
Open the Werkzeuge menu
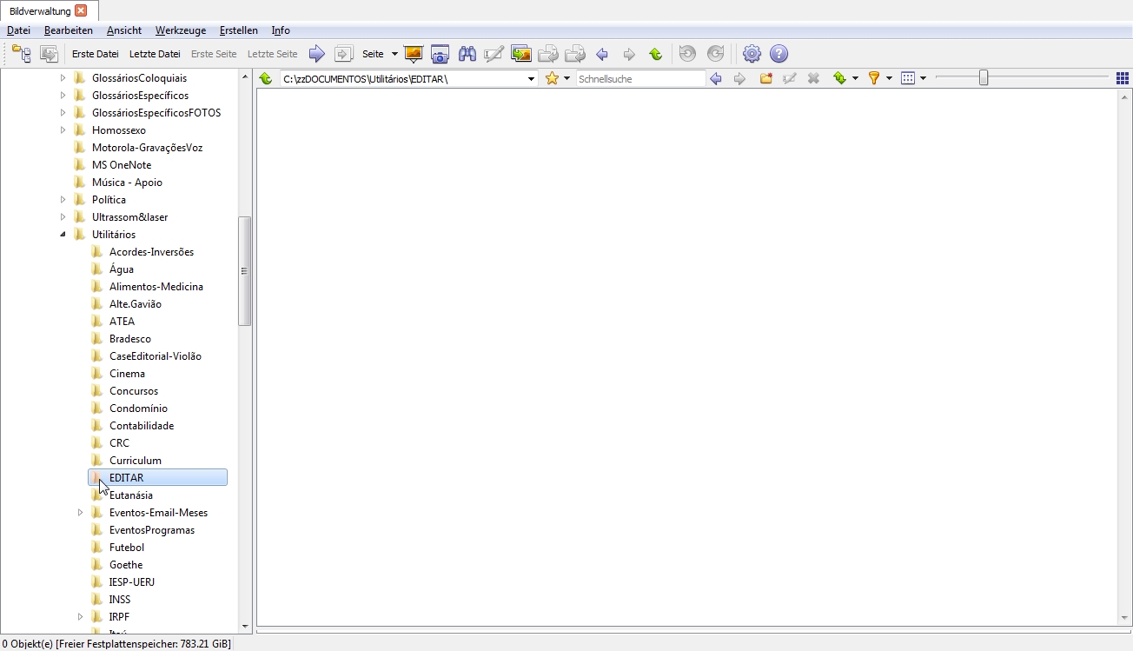[x=181, y=30]
